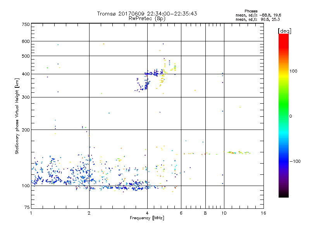Select the X-mode mean and sd statistics line

pos(260,19)
